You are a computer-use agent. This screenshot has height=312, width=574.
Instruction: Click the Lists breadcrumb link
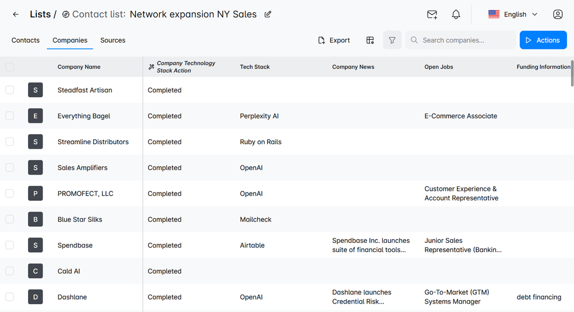pyautogui.click(x=40, y=14)
